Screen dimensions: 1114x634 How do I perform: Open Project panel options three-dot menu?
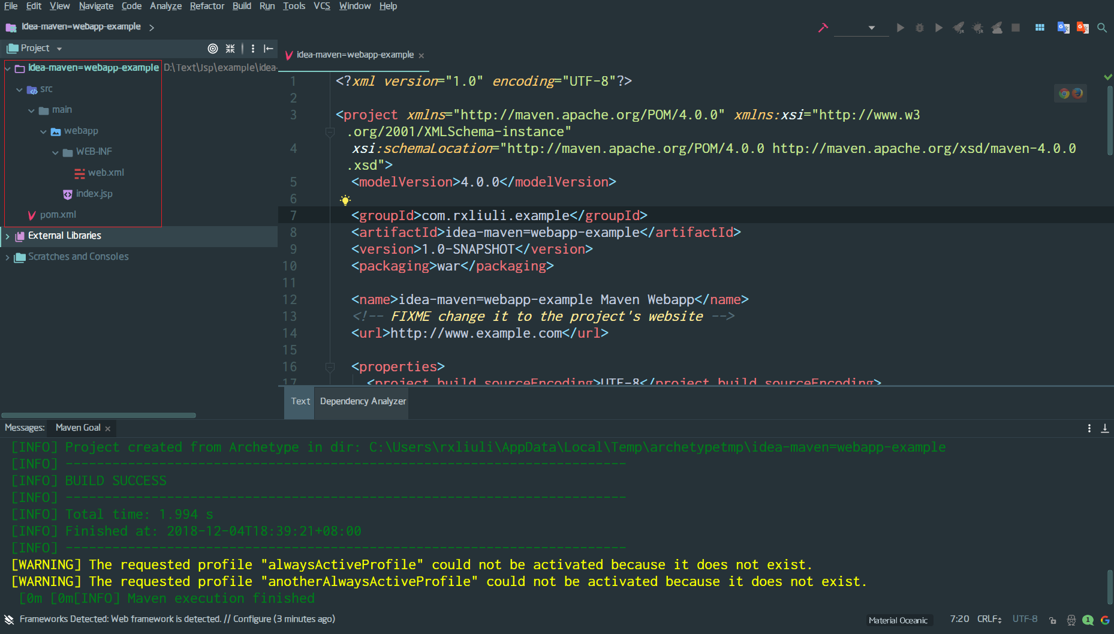pos(253,49)
